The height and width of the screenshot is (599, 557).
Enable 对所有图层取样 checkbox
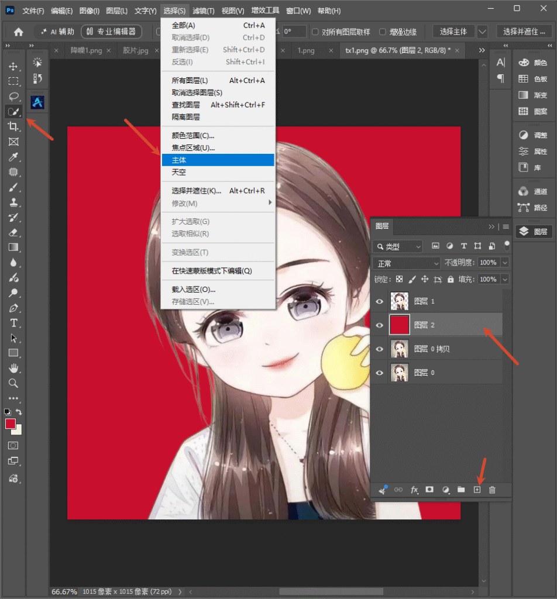pyautogui.click(x=315, y=32)
